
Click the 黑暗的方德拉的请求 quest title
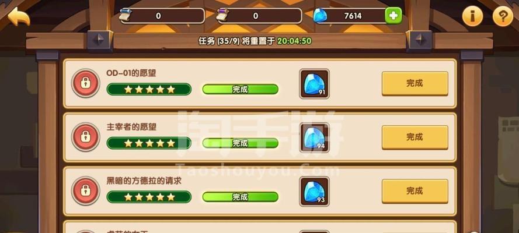[144, 181]
